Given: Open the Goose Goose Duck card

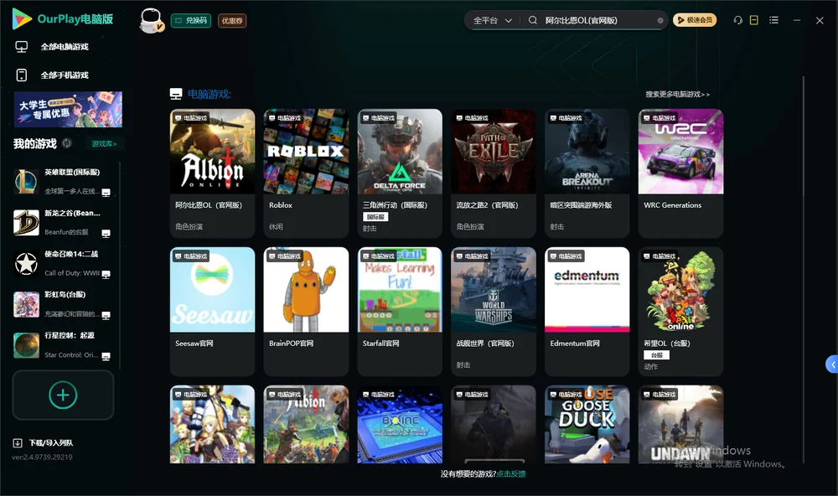Looking at the screenshot, I should (587, 425).
